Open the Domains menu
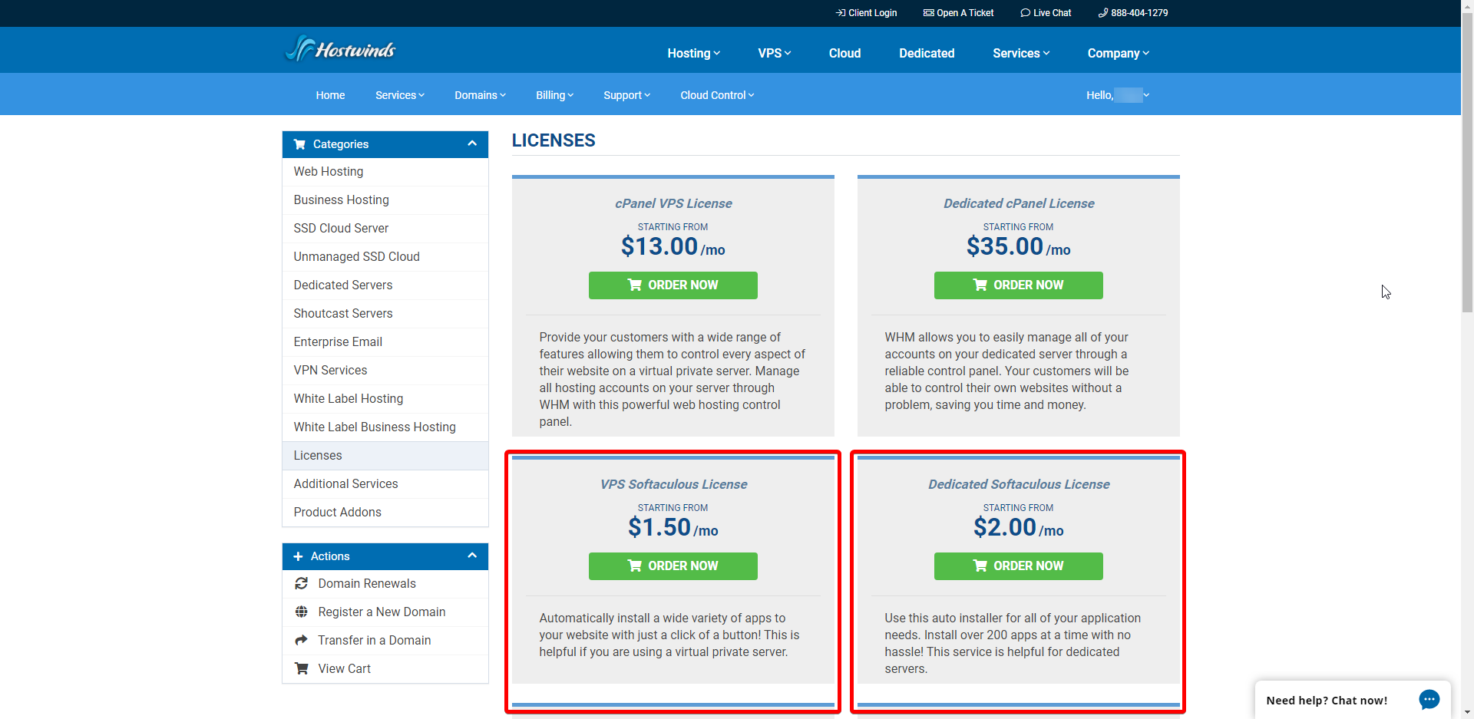The height and width of the screenshot is (719, 1474). click(x=480, y=95)
